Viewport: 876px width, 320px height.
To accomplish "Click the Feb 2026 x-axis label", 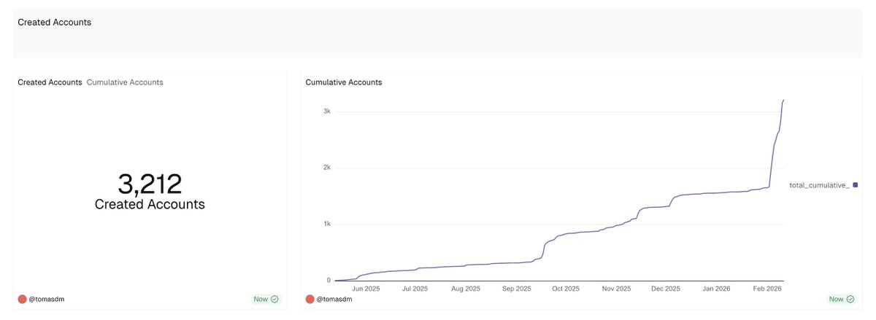I will tap(767, 289).
